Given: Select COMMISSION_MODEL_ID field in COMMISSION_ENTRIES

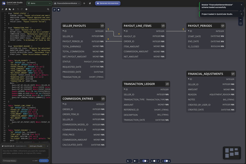Looking at the screenshot, I should 84,125.
